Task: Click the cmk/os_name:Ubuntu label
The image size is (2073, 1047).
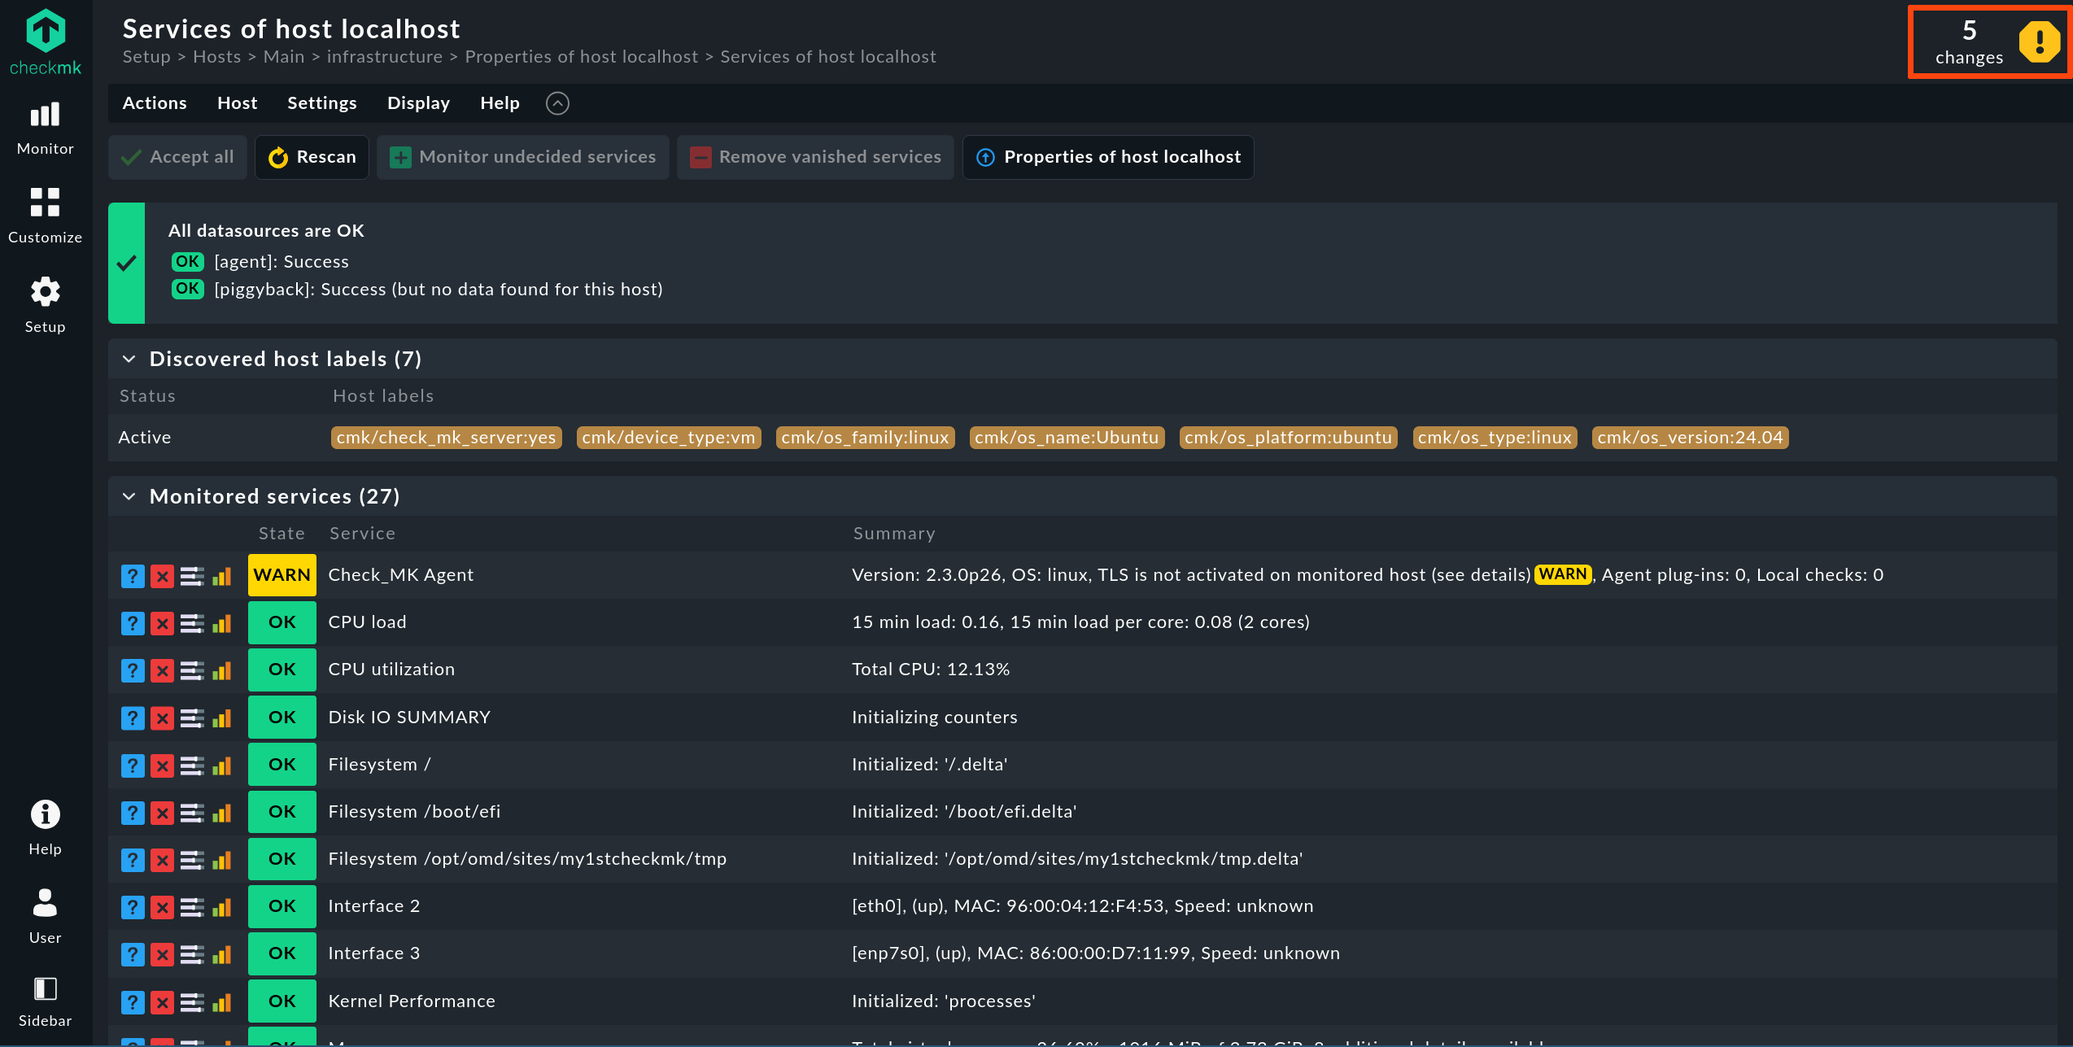Action: (1067, 438)
